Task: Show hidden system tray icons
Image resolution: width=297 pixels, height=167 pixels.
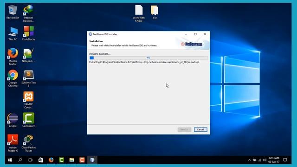Action: [x=250, y=160]
